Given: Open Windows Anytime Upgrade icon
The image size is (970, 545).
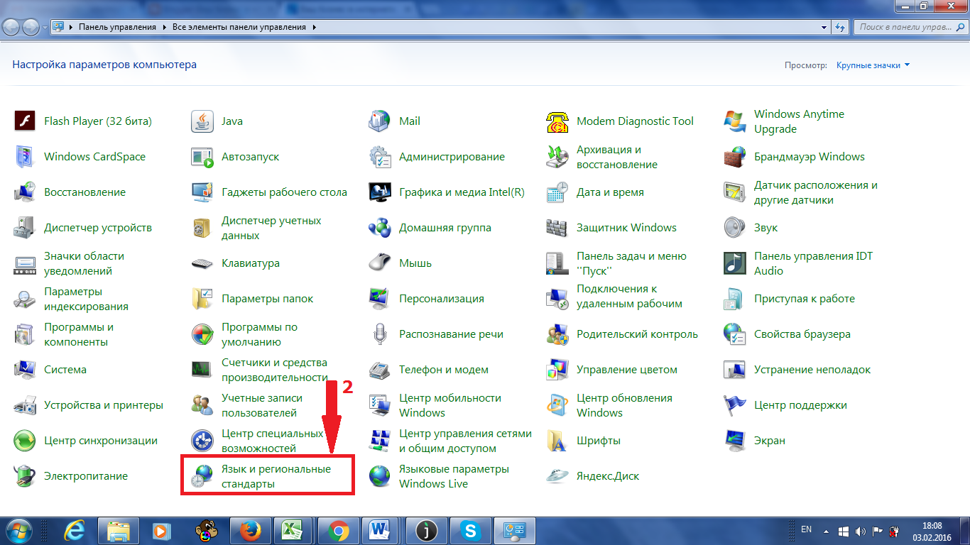Looking at the screenshot, I should click(x=735, y=121).
